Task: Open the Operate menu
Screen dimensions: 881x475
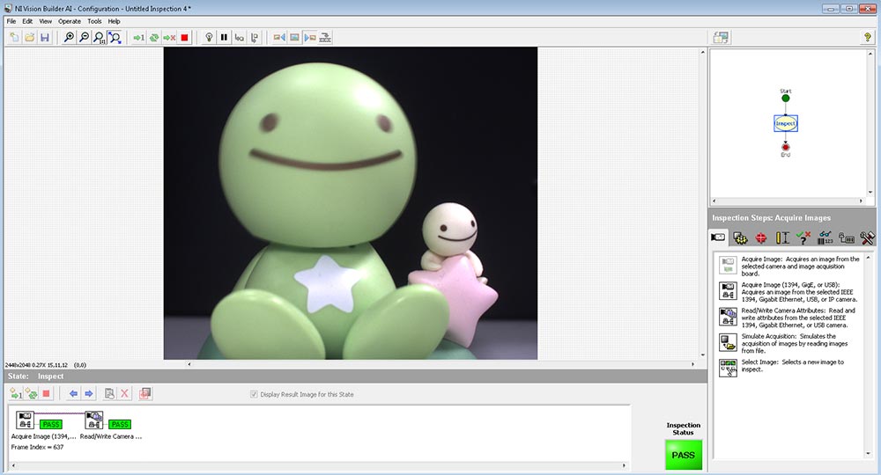Action: pyautogui.click(x=70, y=21)
